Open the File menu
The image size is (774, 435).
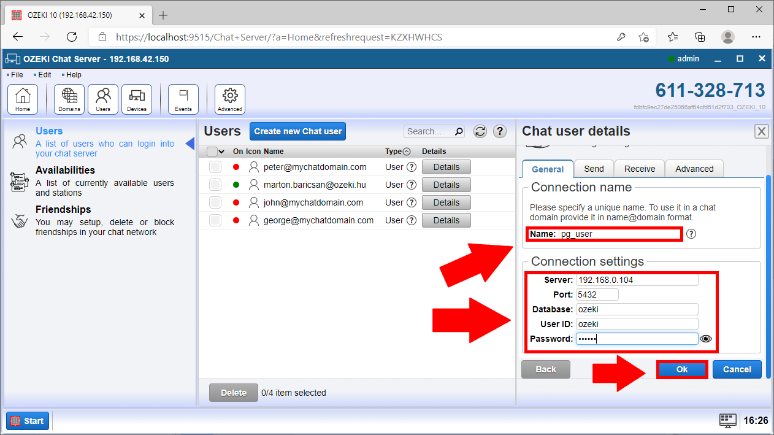[17, 75]
